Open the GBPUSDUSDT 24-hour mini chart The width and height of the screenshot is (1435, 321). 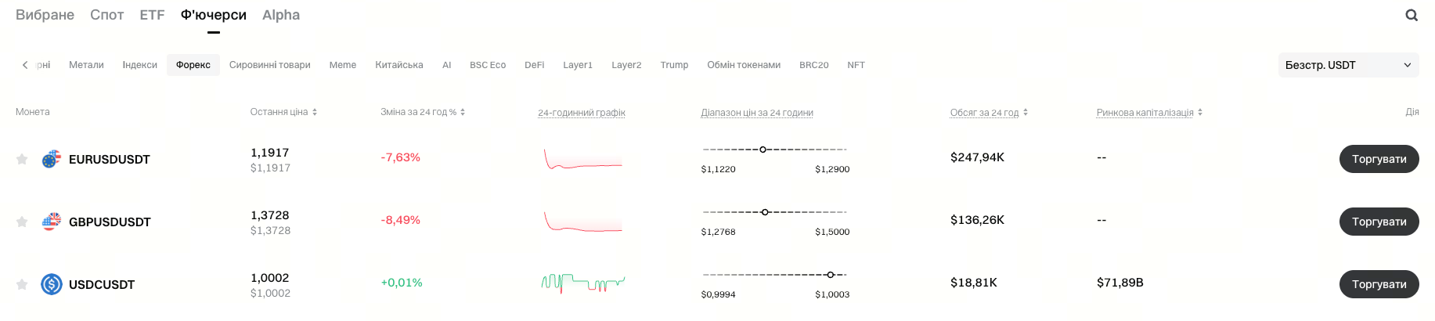point(583,222)
